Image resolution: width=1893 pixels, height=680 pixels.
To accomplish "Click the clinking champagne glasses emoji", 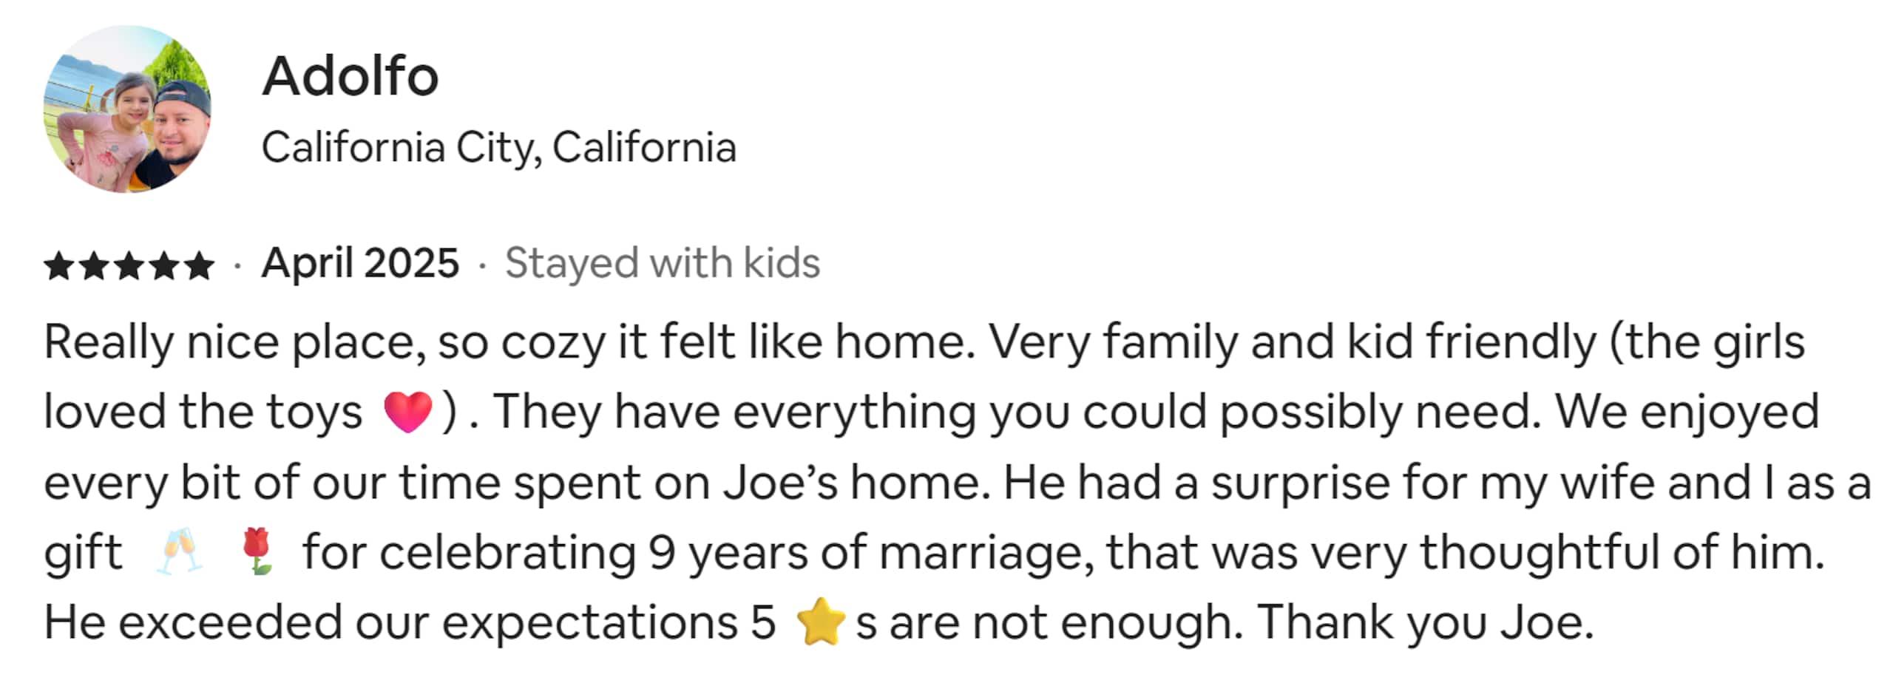I will pyautogui.click(x=179, y=551).
